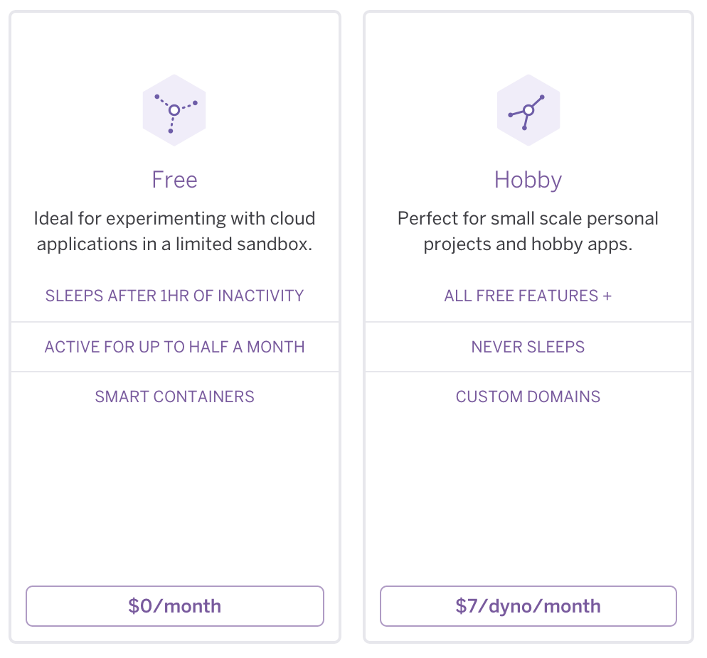Click the "All Free Features +" row
Screen dimensions: 707x658
tap(528, 296)
